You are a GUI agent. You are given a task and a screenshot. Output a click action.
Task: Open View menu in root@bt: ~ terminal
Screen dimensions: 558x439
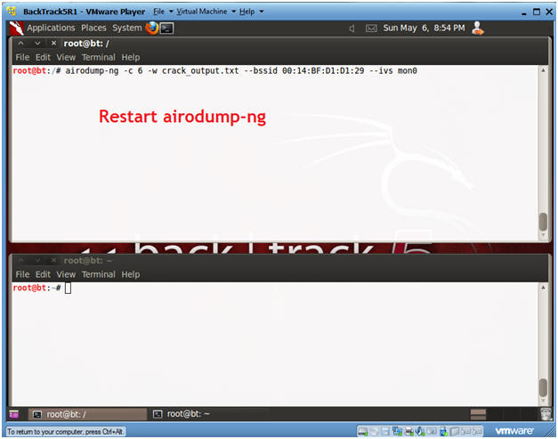(x=66, y=274)
